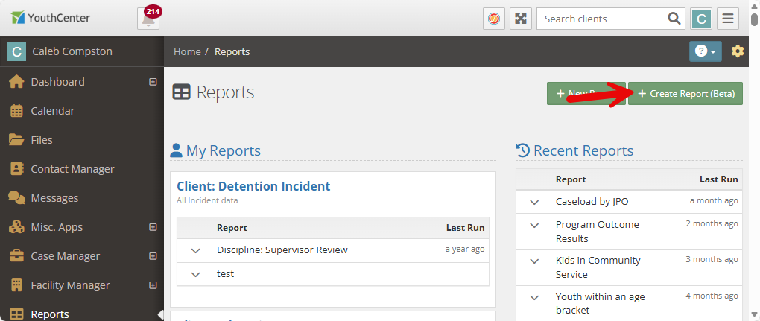Screen dimensions: 760x321
Task: Click the Home breadcrumb link
Action: point(187,52)
